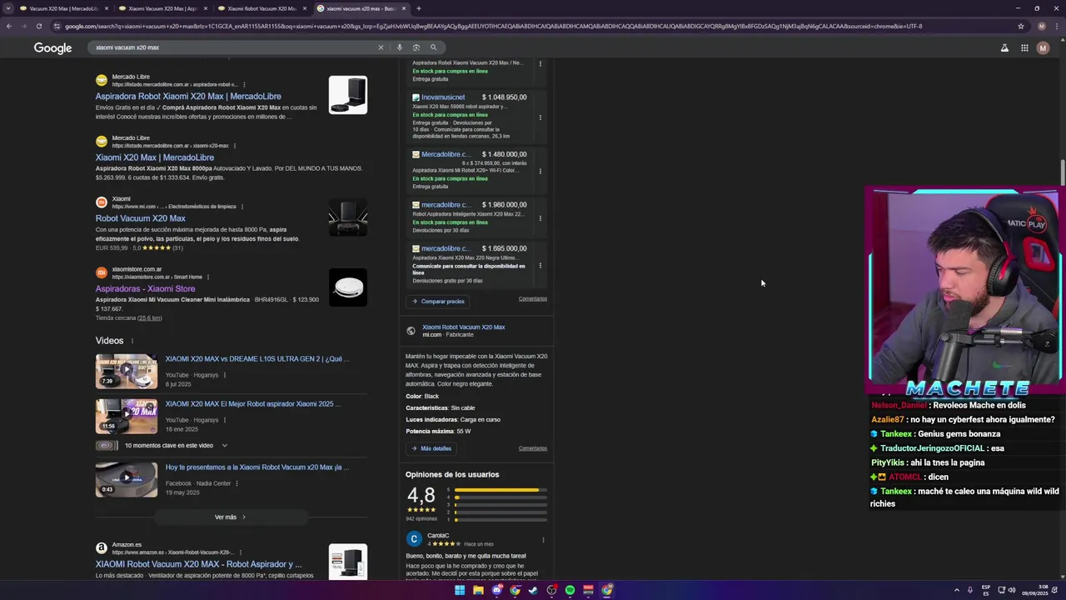
Task: Play XIAOMI X20 MAX El Mejor Robot thumbnail
Action: click(126, 417)
